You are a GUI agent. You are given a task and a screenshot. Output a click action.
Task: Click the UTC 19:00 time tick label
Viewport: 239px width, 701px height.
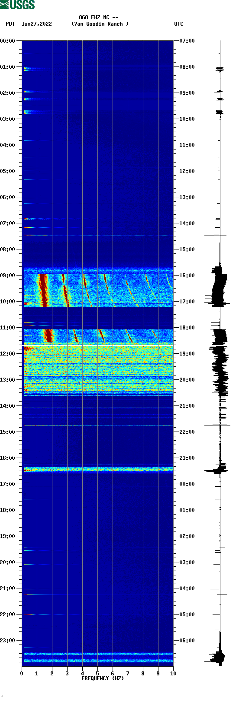coord(187,354)
